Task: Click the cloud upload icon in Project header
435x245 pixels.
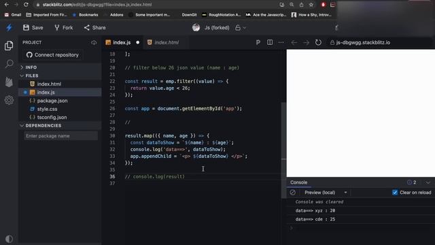Action: click(94, 42)
